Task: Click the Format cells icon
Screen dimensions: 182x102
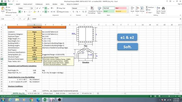Action: click(x=142, y=8)
